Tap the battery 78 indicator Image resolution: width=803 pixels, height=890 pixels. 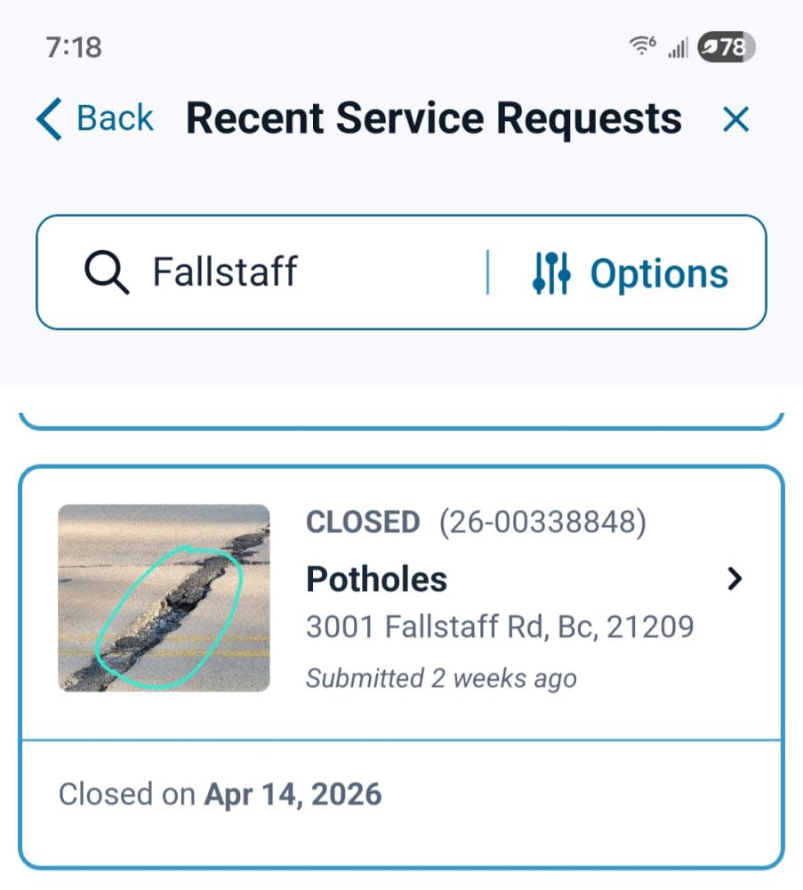click(727, 46)
